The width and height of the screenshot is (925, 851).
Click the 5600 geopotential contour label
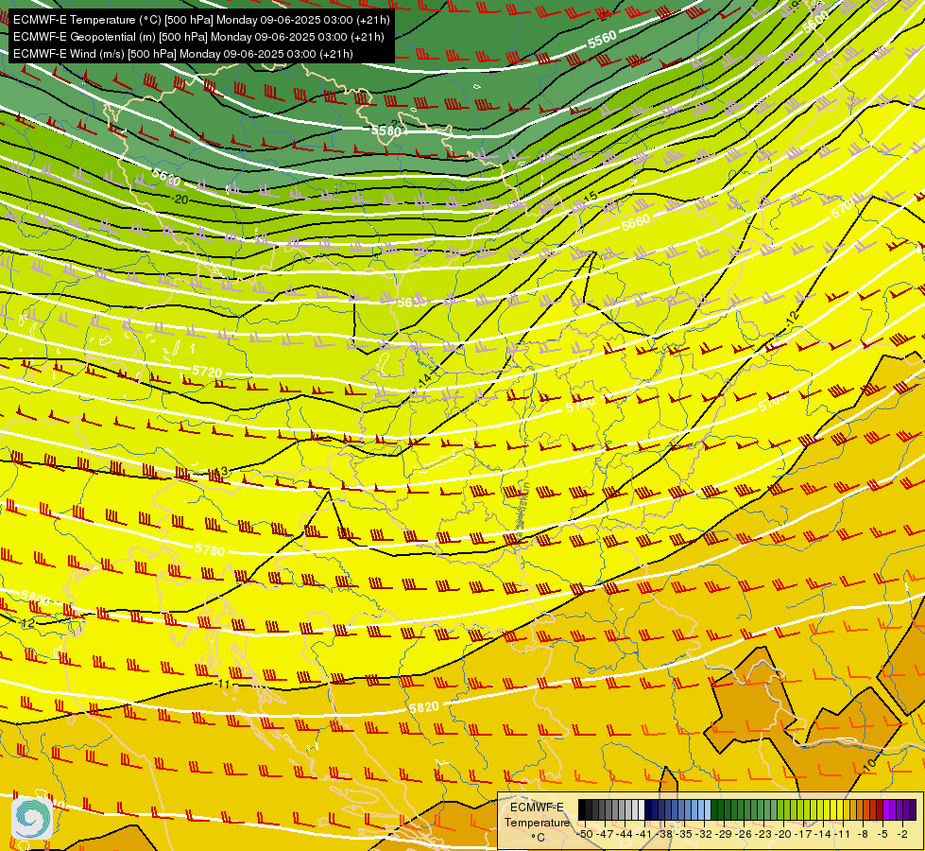[x=815, y=21]
